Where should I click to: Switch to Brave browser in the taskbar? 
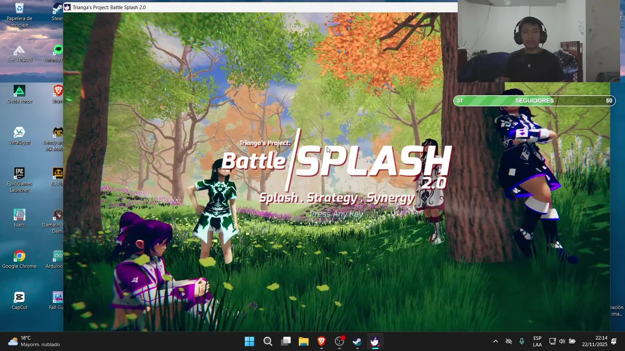pyautogui.click(x=321, y=341)
